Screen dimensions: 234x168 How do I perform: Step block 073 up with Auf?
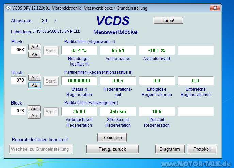(34, 108)
